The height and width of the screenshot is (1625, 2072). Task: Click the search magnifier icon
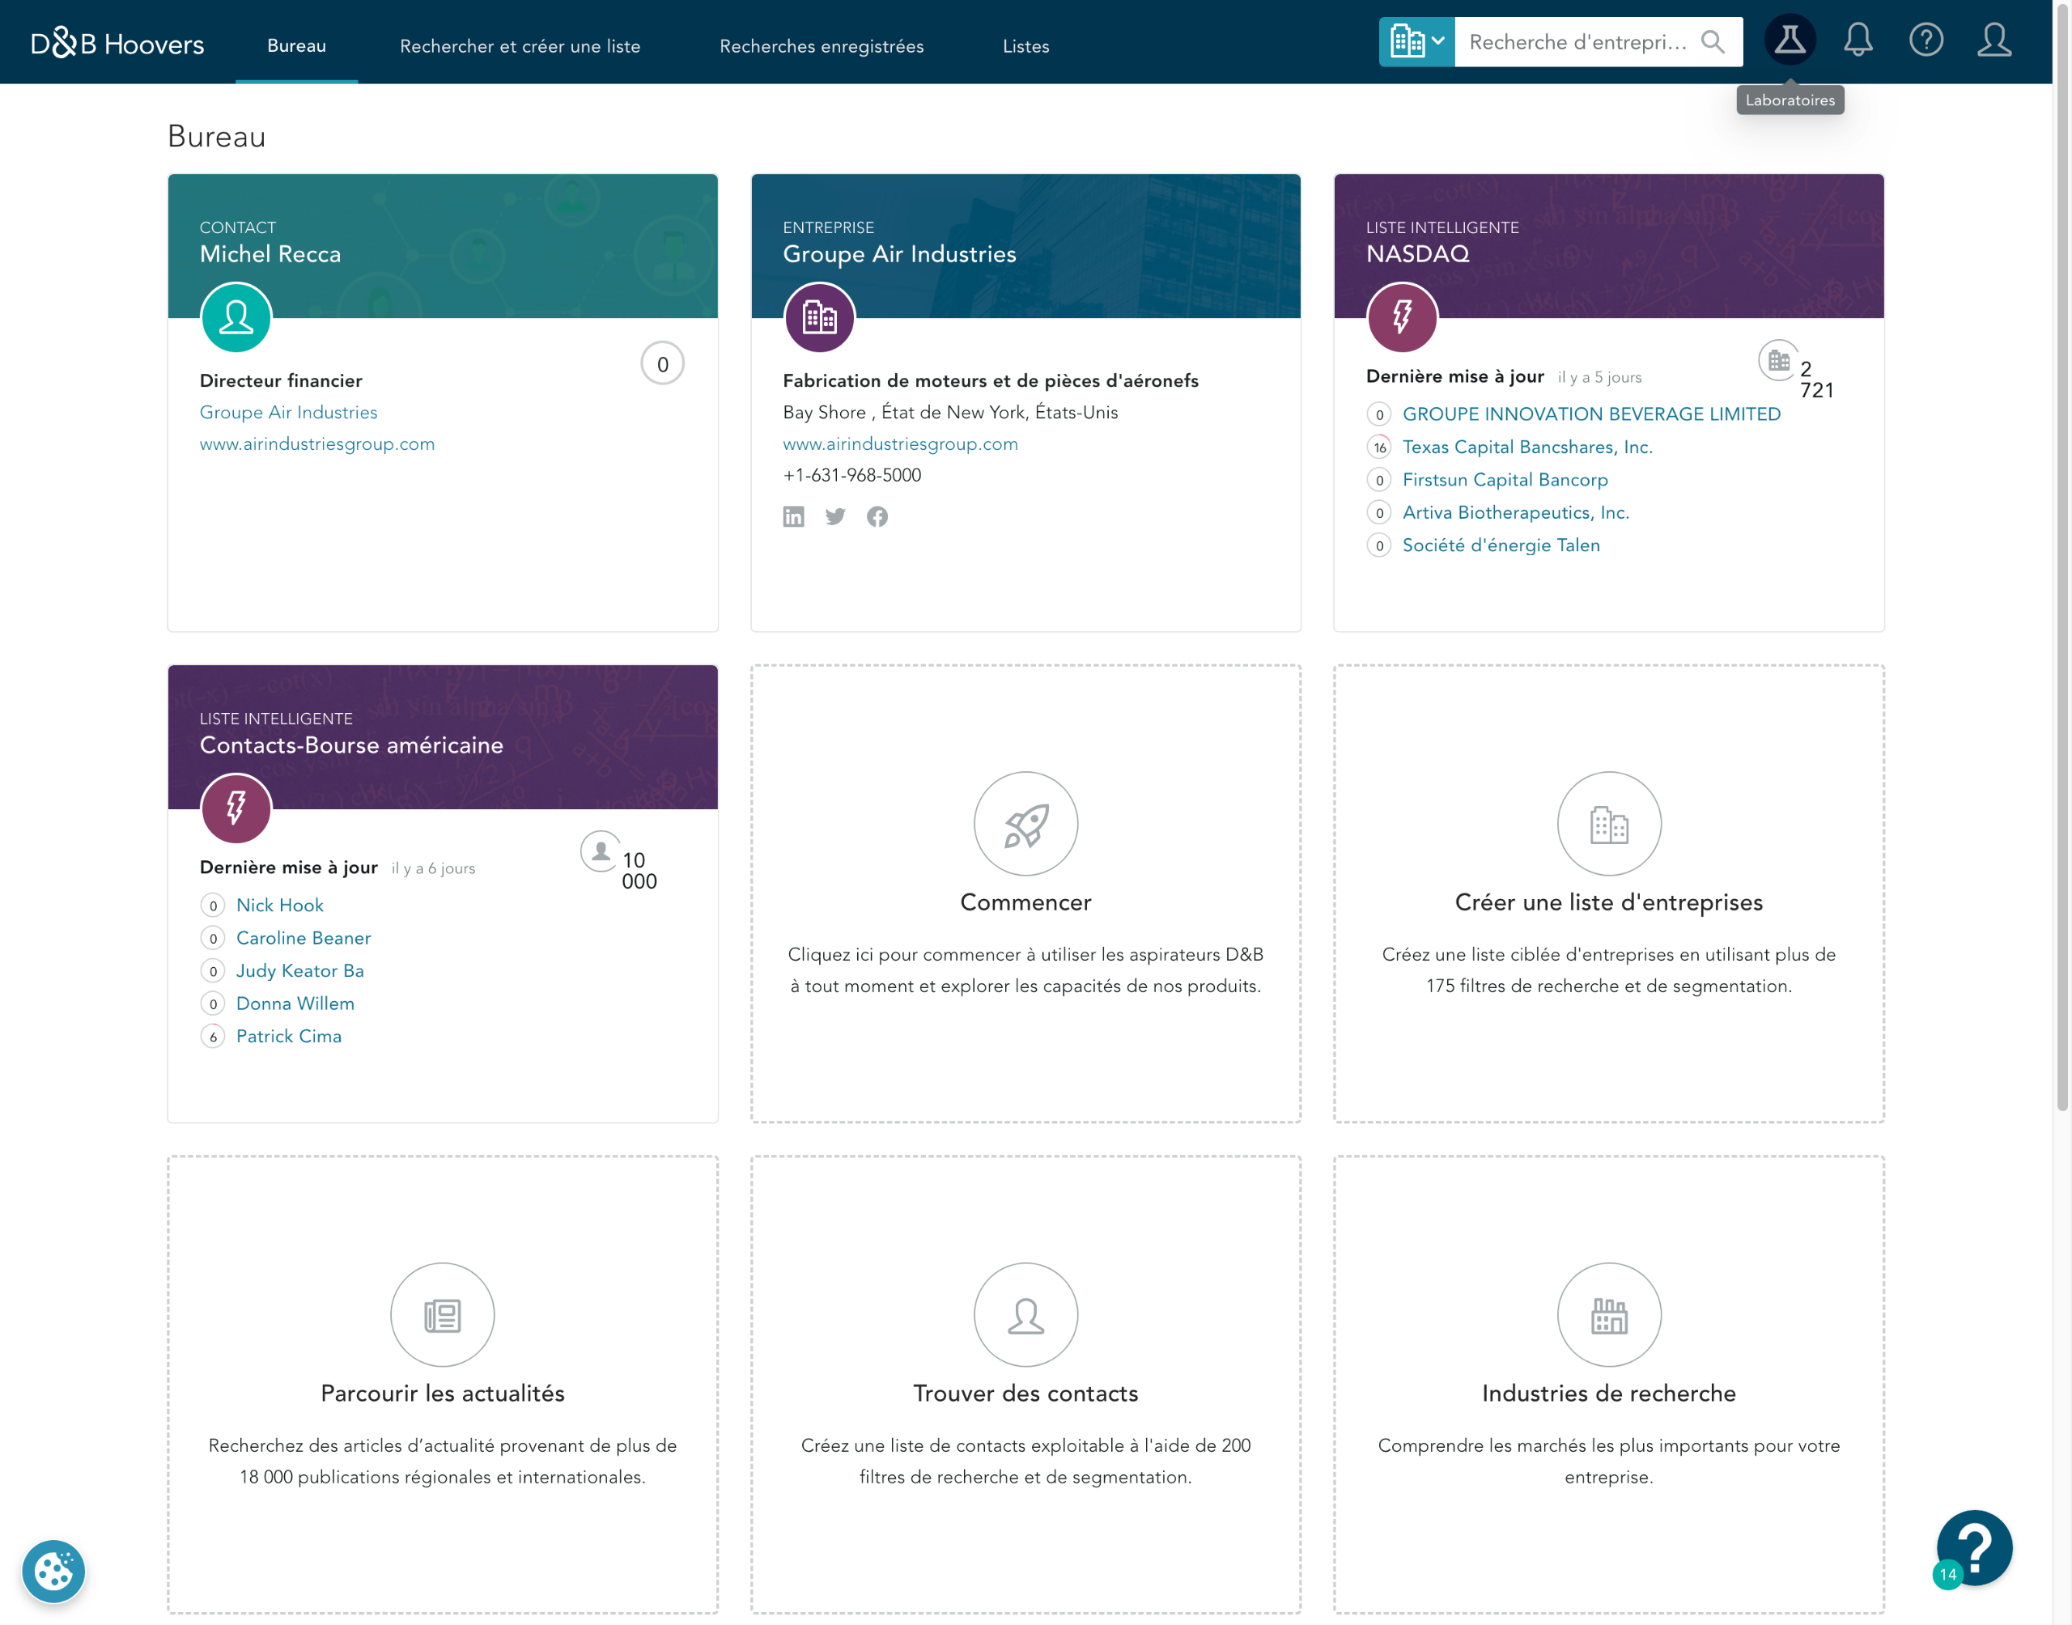pos(1713,42)
